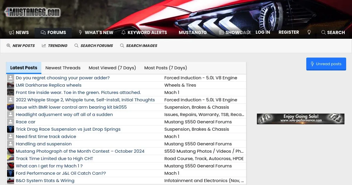Open Mach 1 forum beside 'Front tire inside wear'

(172, 92)
